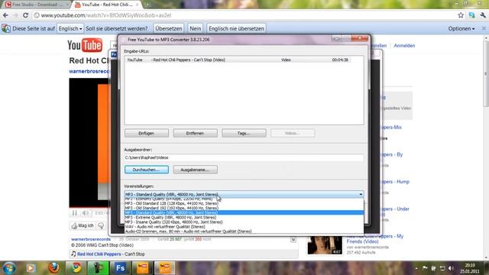Image resolution: width=489 pixels, height=275 pixels.
Task: Pause the YouTube video
Action: (75, 213)
